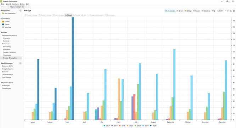Add new taxonomy via plus next to Klassifizierungen
The width and height of the screenshot is (236, 128).
[x=20, y=63]
